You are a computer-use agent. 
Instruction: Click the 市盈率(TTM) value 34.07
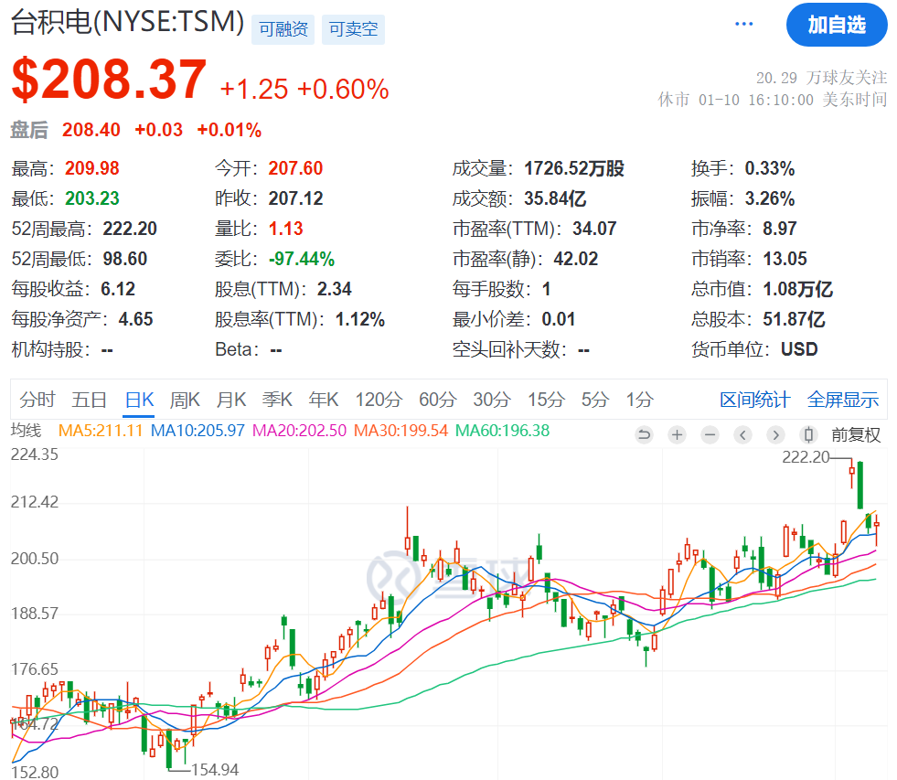[x=594, y=229]
